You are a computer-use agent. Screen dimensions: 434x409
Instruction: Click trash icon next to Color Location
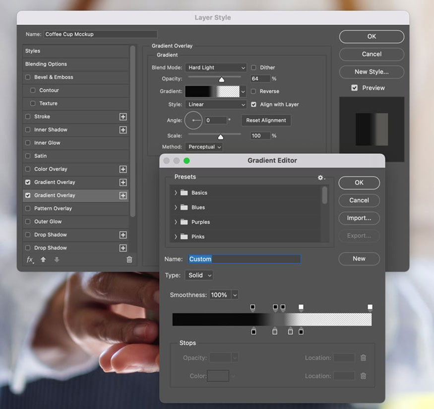click(x=363, y=376)
